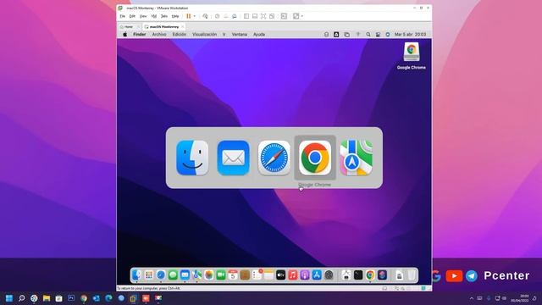Select Mail in the app switcher
This screenshot has width=542, height=305.
[x=234, y=158]
